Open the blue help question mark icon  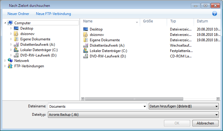214,14
